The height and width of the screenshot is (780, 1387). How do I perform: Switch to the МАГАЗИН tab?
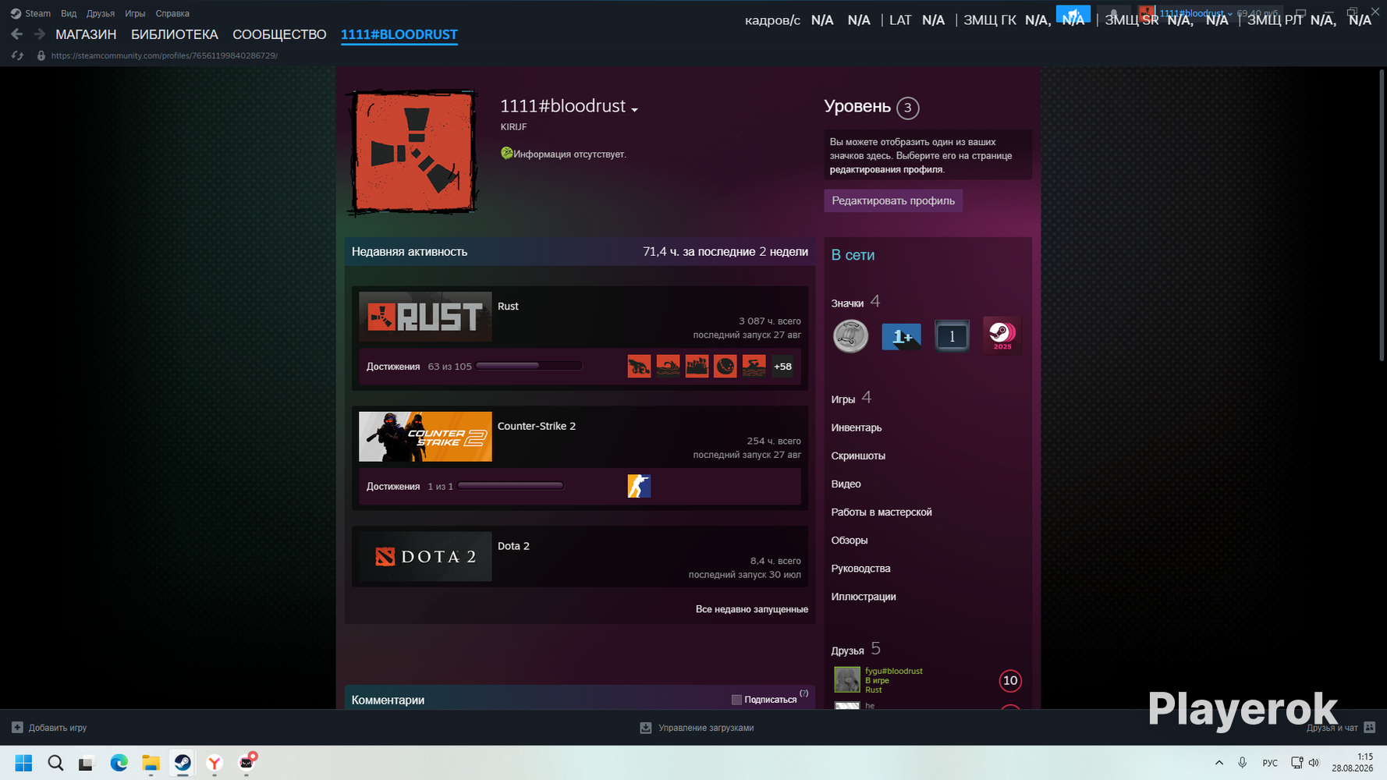pos(86,34)
